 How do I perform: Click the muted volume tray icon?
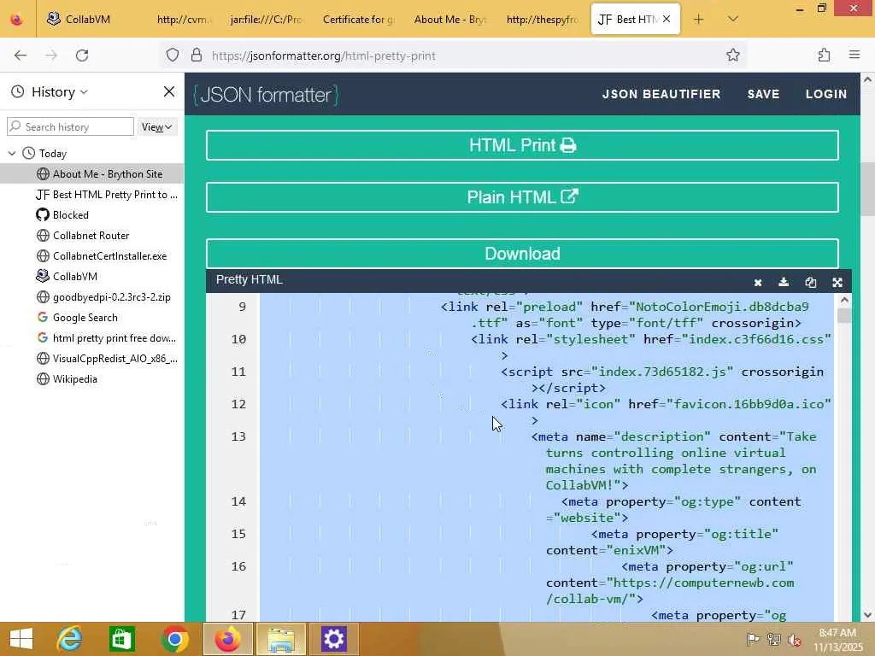point(795,640)
